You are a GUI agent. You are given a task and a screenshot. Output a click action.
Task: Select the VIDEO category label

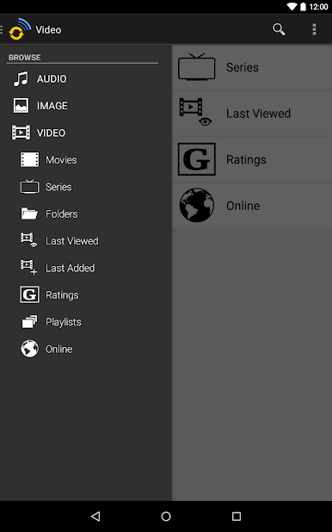pos(52,133)
